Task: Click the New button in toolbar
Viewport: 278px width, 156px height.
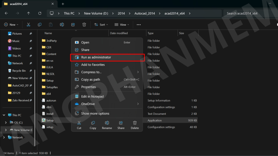Action: [11, 25]
